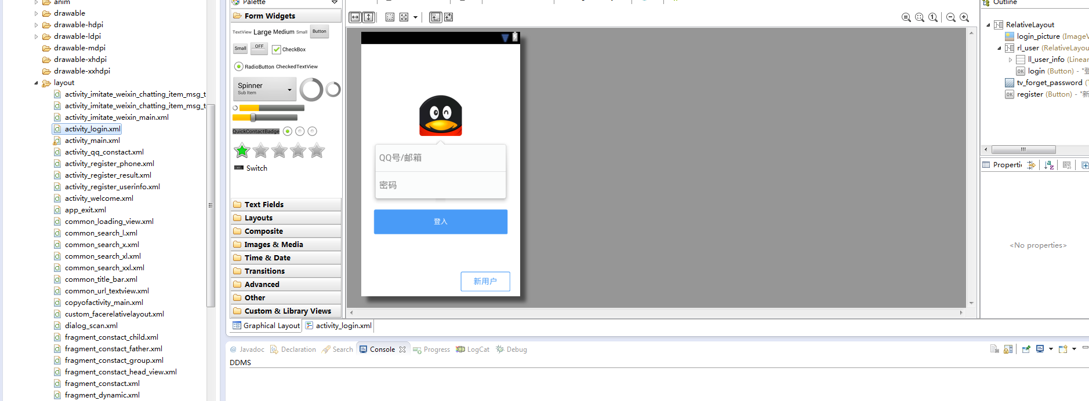Sort properties alphabetically

click(1049, 165)
